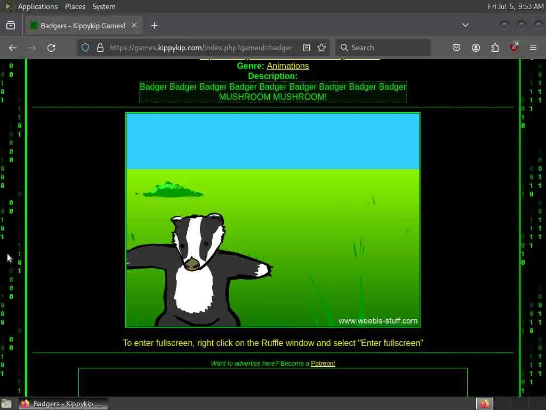Viewport: 546px width, 410px height.
Task: Click the fullscreen instructions text
Action: (x=273, y=343)
